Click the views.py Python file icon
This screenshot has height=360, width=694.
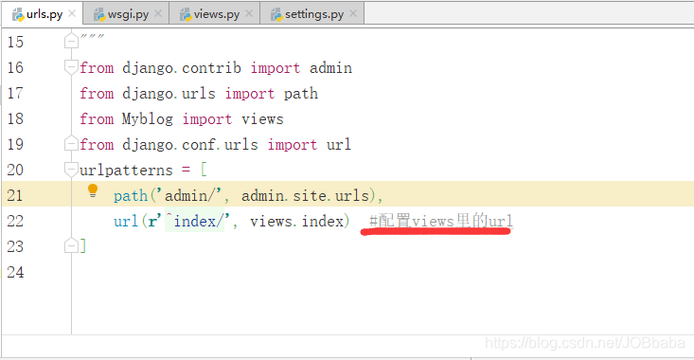186,14
